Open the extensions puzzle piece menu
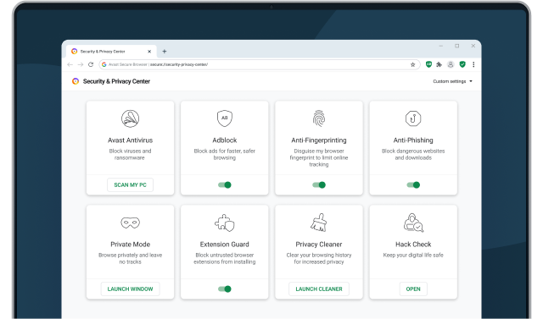The height and width of the screenshot is (319, 543). coord(439,64)
